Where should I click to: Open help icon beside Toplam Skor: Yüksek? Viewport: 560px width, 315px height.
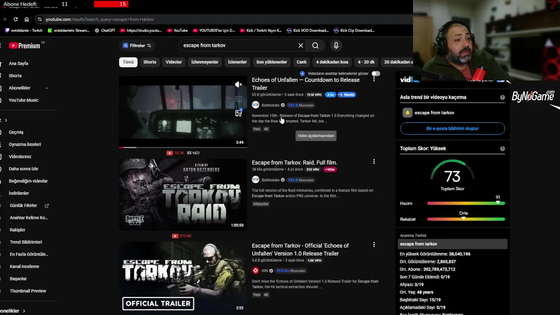(x=502, y=149)
